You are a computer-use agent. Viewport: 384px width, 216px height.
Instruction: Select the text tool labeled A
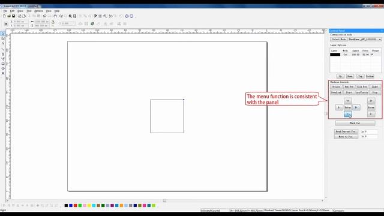(3, 73)
